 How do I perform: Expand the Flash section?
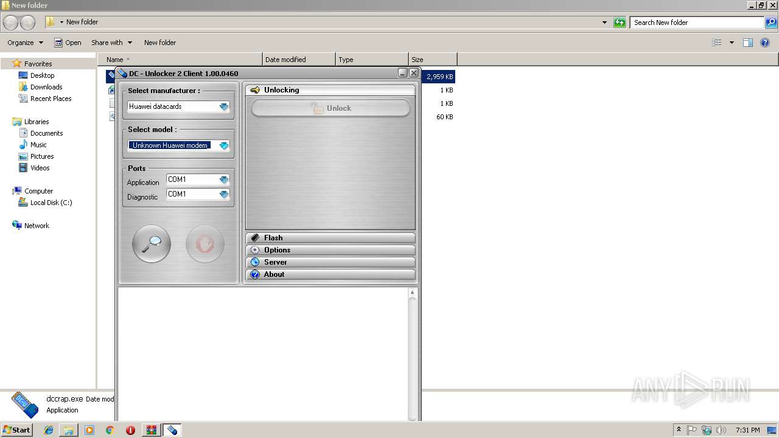(330, 238)
